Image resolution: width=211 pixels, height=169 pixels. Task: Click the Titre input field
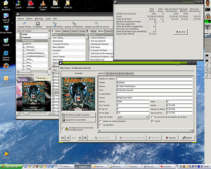click(x=155, y=90)
